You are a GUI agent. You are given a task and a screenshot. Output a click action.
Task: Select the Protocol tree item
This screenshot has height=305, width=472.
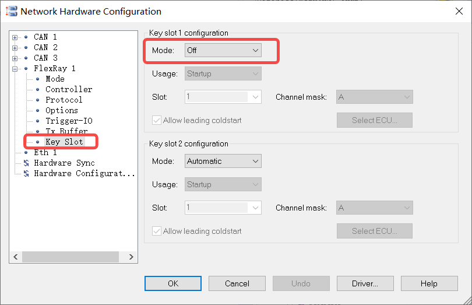[x=64, y=100]
